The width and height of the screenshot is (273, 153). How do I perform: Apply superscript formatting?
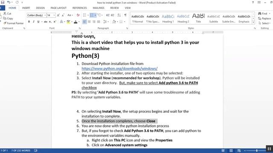pyautogui.click(x=55, y=22)
